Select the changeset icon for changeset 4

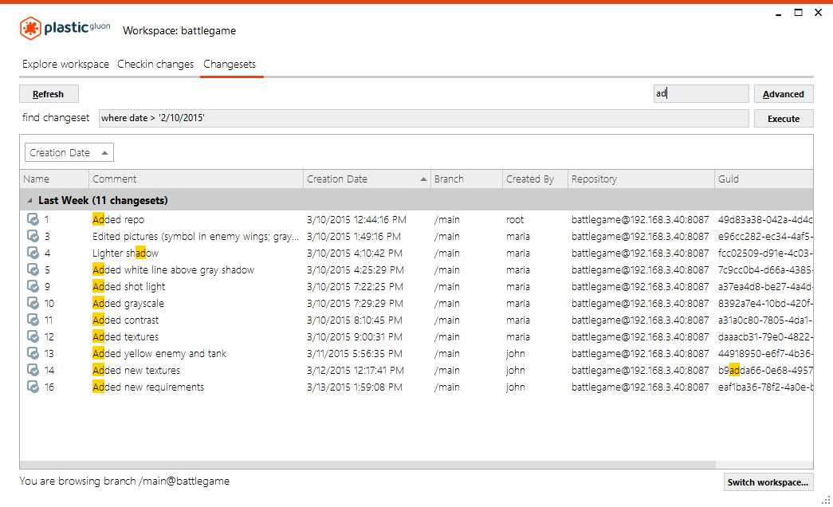point(33,253)
